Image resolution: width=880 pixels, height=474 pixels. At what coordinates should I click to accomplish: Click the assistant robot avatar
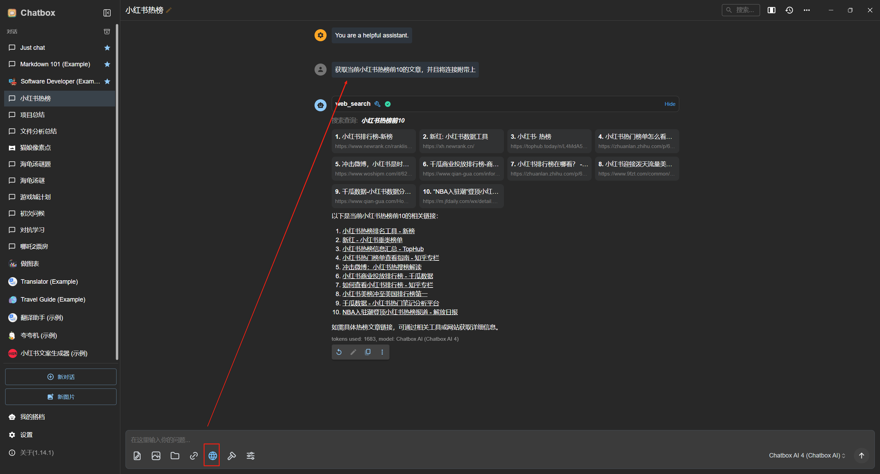[x=320, y=105]
